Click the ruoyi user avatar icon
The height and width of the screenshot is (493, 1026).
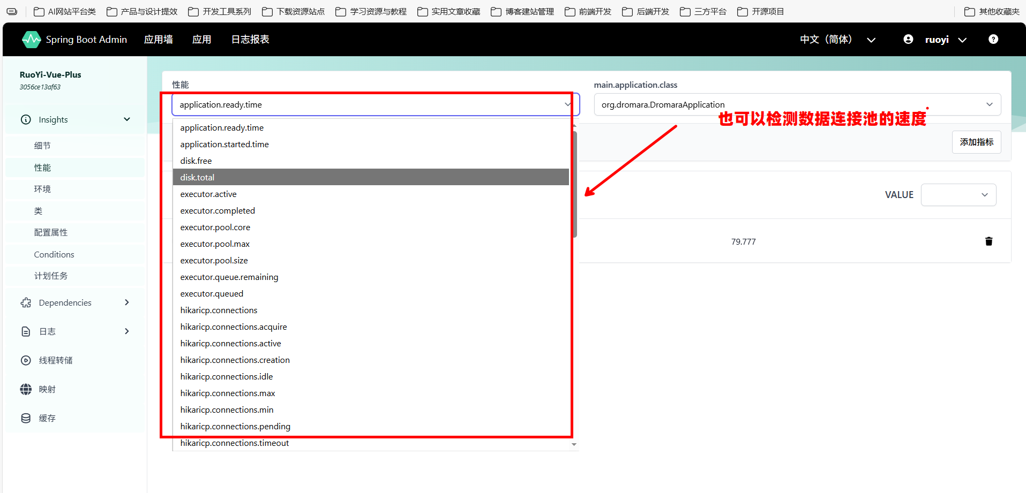pos(908,40)
